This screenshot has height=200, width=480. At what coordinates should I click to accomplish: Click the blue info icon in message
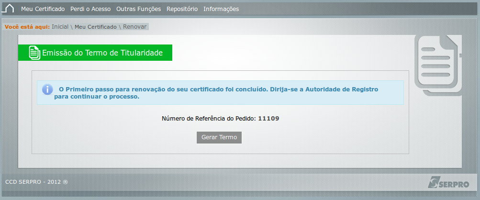point(47,89)
